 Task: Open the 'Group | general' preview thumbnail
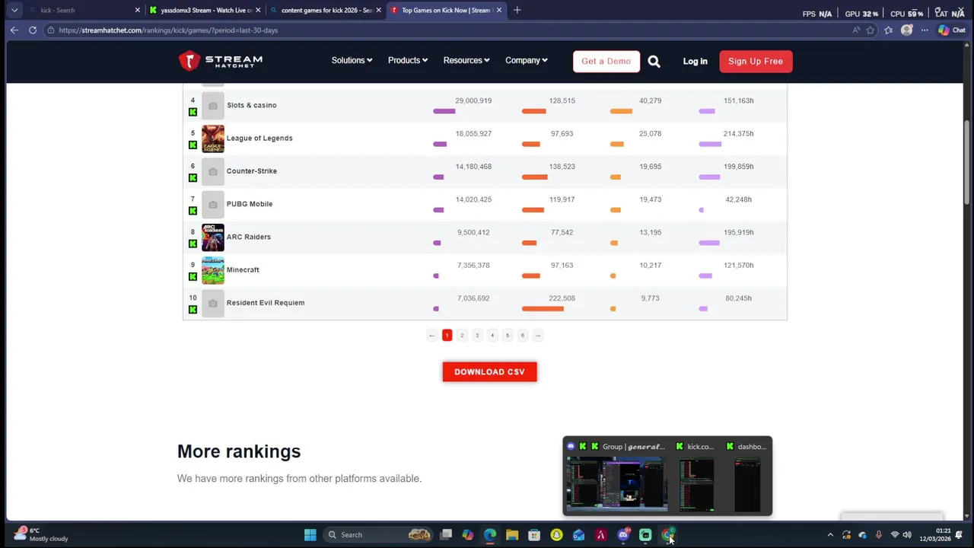(617, 484)
